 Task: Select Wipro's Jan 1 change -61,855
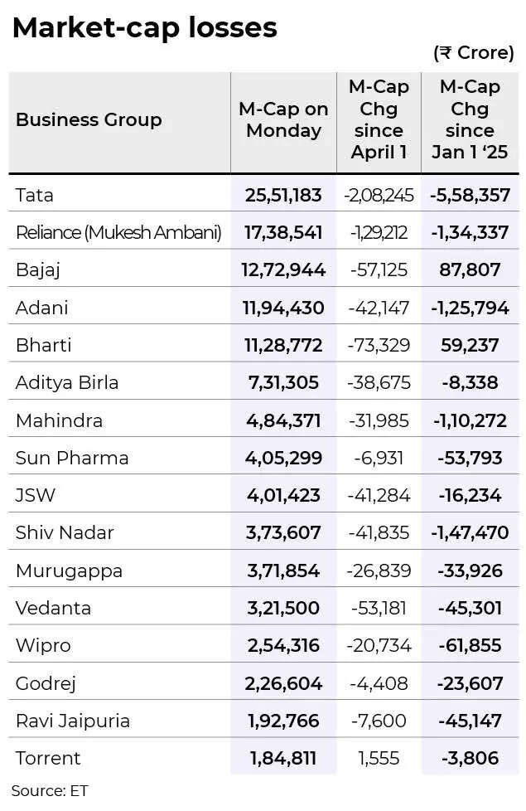click(471, 645)
